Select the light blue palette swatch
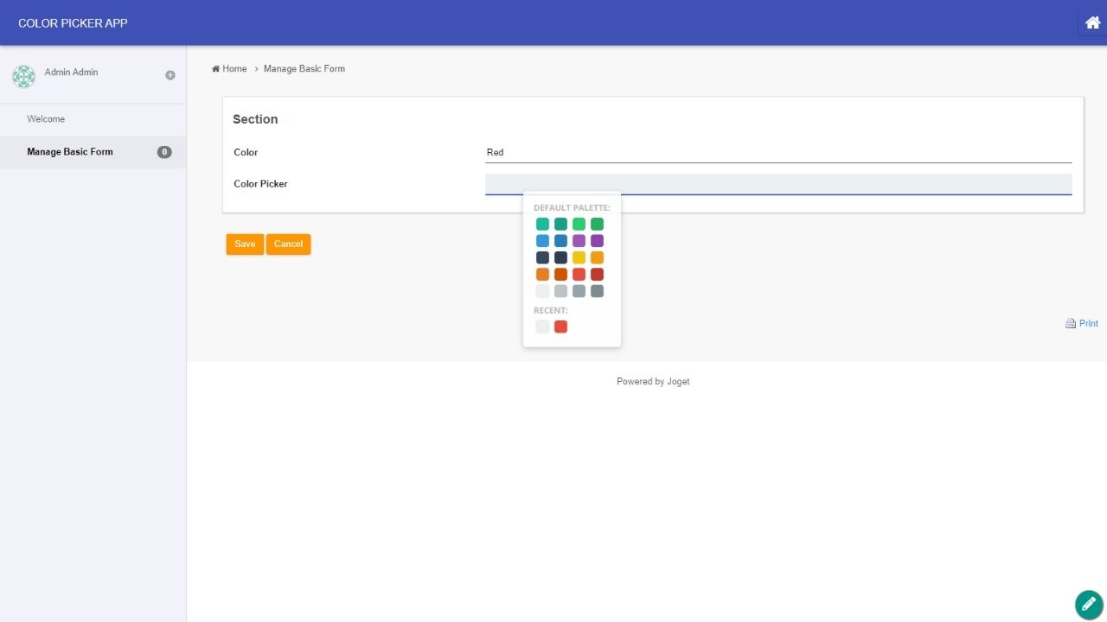 coord(542,241)
